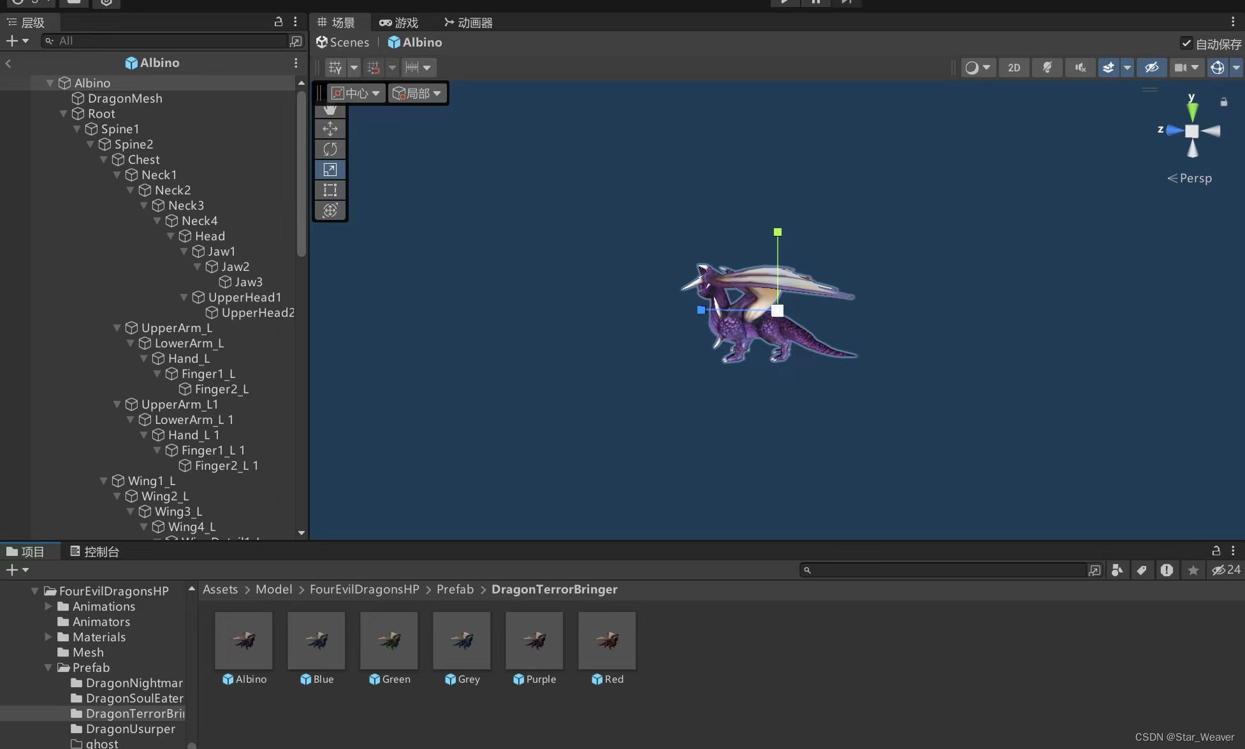Toggle 2D view mode
Image resolution: width=1245 pixels, height=749 pixels.
1014,68
